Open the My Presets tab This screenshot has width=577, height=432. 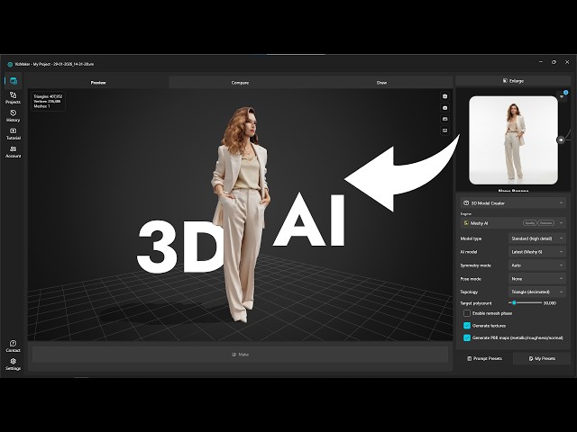click(542, 358)
